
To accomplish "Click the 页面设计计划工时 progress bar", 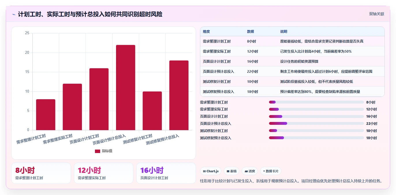I will (316, 116).
